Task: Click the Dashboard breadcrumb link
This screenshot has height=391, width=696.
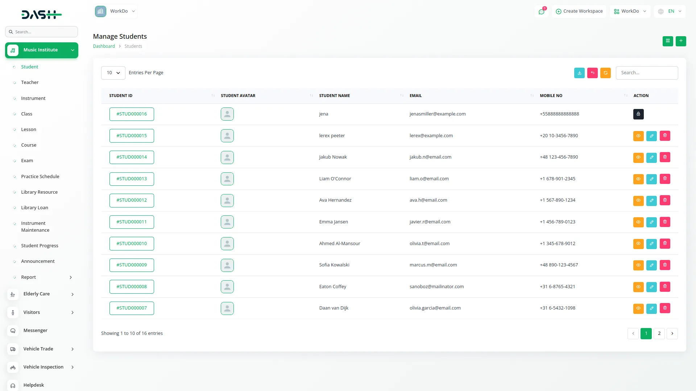Action: coord(104,46)
